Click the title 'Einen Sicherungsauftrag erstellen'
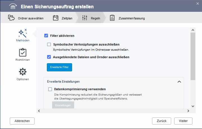 pos(57,6)
